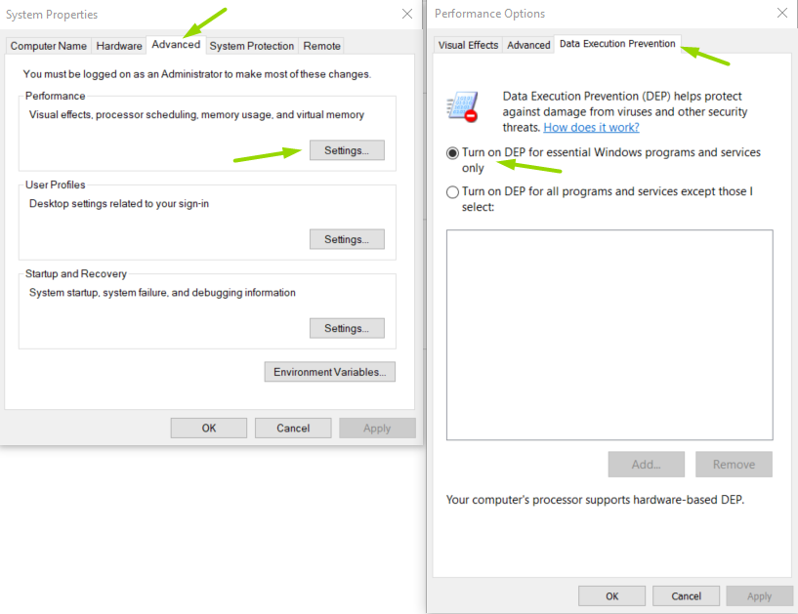Screen dimensions: 798x614
Task: Go to the System Protection tab
Action: [251, 46]
